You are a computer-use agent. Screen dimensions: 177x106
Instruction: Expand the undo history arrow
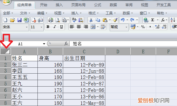tap(127, 20)
